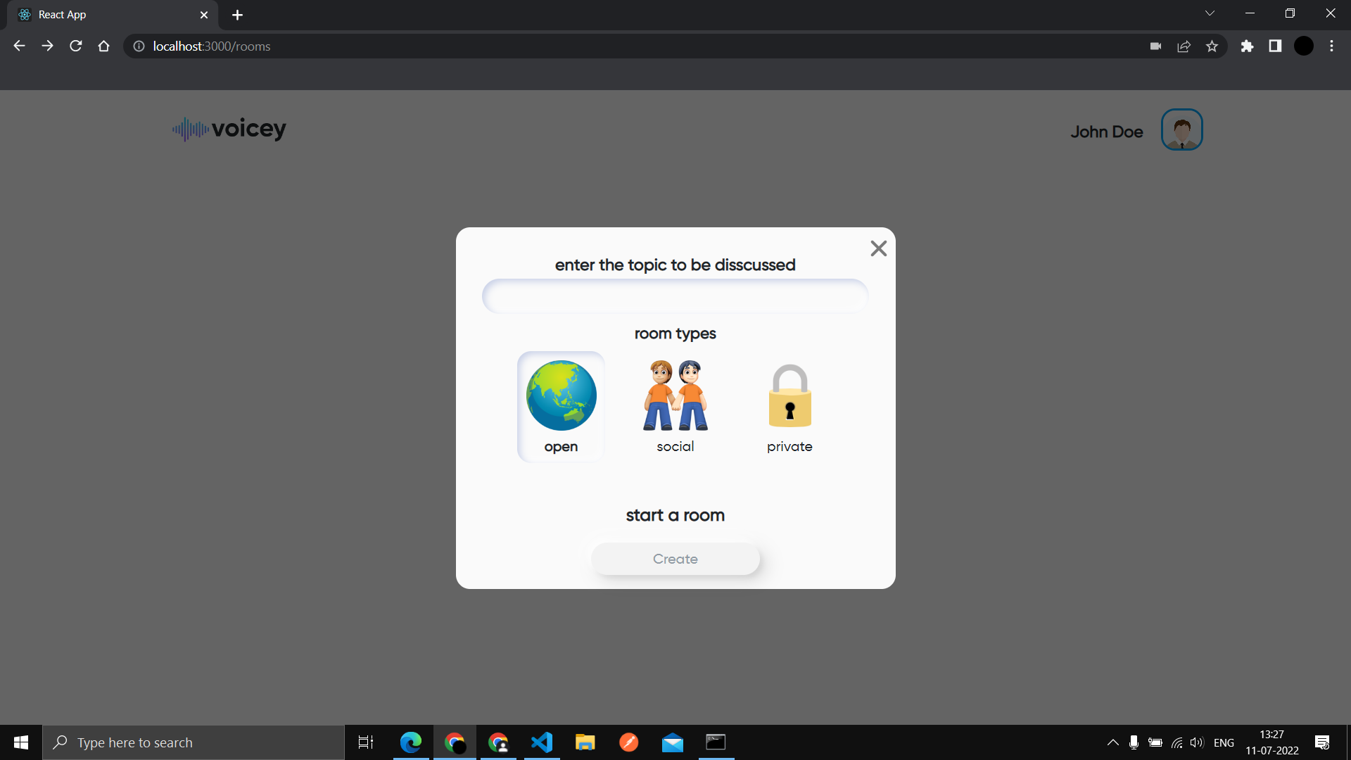Viewport: 1351px width, 760px height.
Task: Click the share page icon
Action: [x=1184, y=46]
